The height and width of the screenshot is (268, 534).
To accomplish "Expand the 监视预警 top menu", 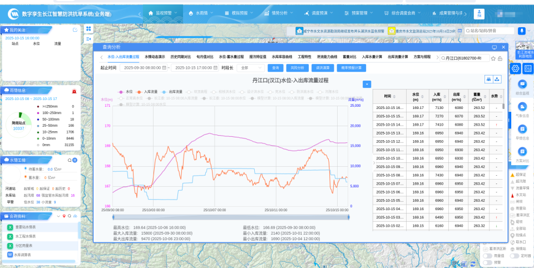I will click(161, 12).
